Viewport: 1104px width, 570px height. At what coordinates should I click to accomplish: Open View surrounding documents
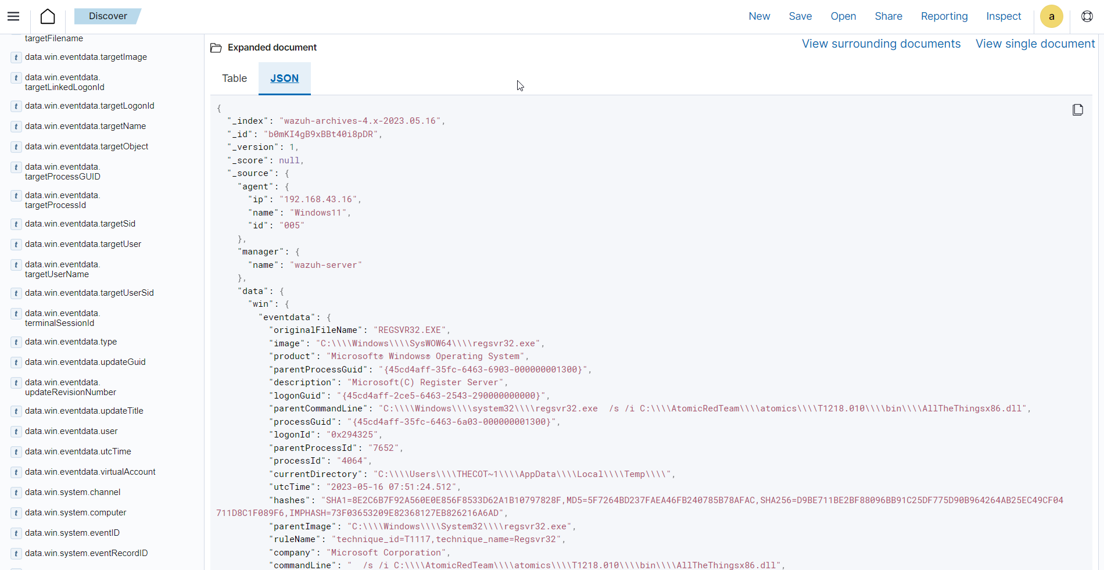click(880, 44)
